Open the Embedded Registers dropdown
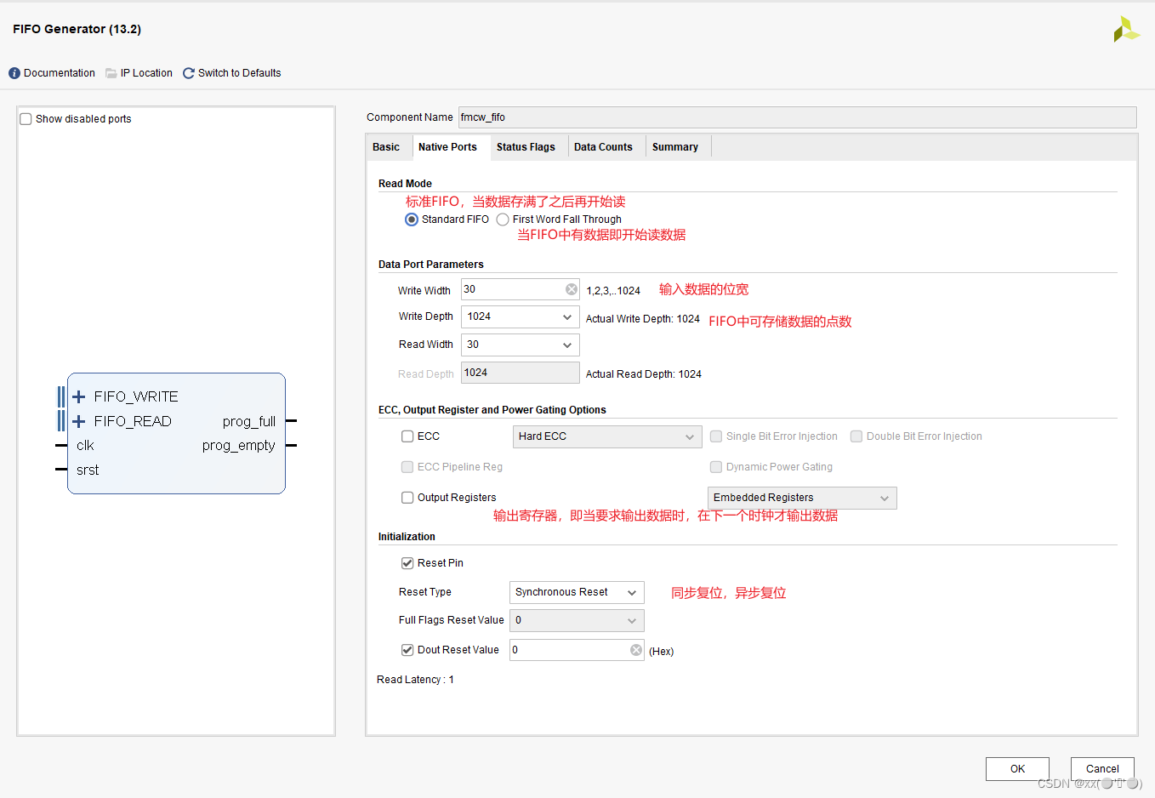This screenshot has height=798, width=1155. [802, 498]
